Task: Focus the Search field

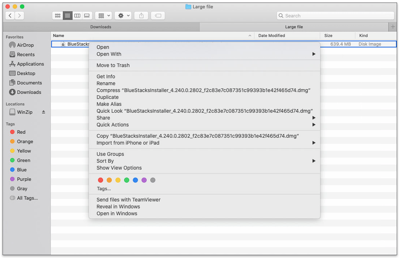Action: pos(335,16)
